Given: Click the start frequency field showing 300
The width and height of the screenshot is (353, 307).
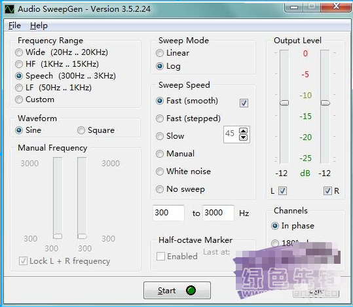Looking at the screenshot, I should (x=168, y=213).
